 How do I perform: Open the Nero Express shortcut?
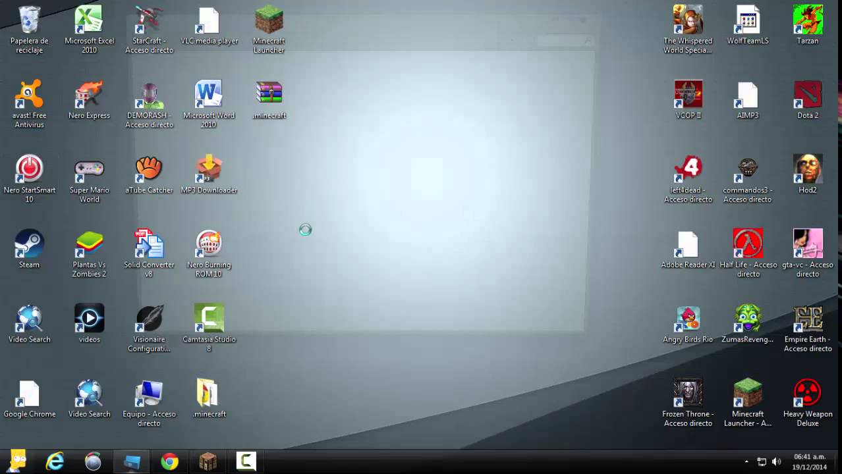(x=89, y=94)
